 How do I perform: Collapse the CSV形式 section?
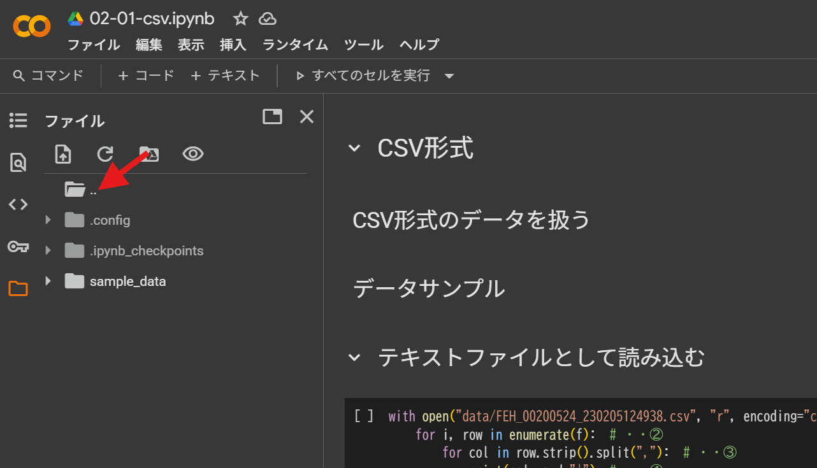click(354, 148)
